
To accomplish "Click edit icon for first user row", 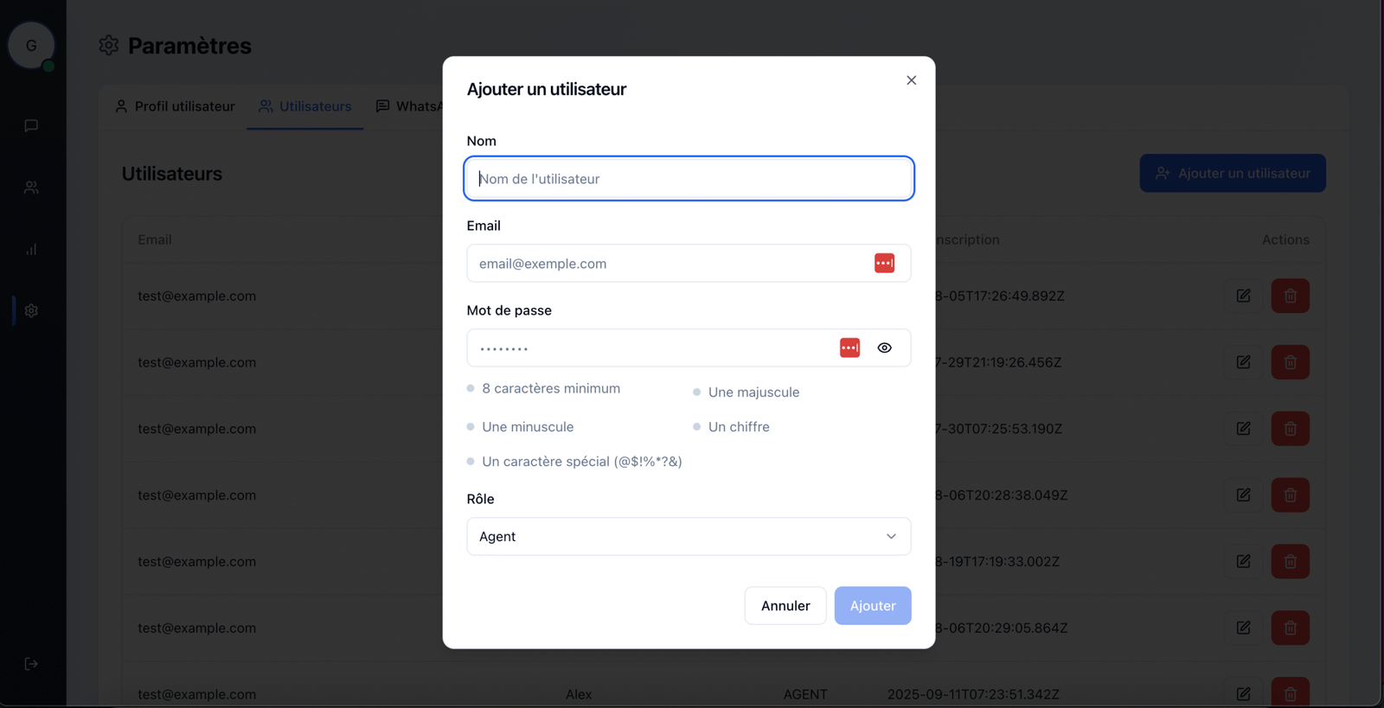I will coord(1243,296).
